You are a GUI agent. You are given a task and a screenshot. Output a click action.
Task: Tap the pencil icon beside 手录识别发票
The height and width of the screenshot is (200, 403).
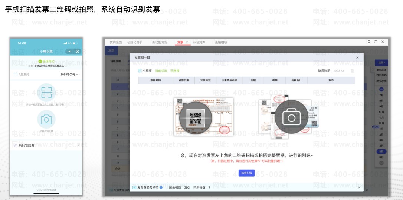point(16,146)
